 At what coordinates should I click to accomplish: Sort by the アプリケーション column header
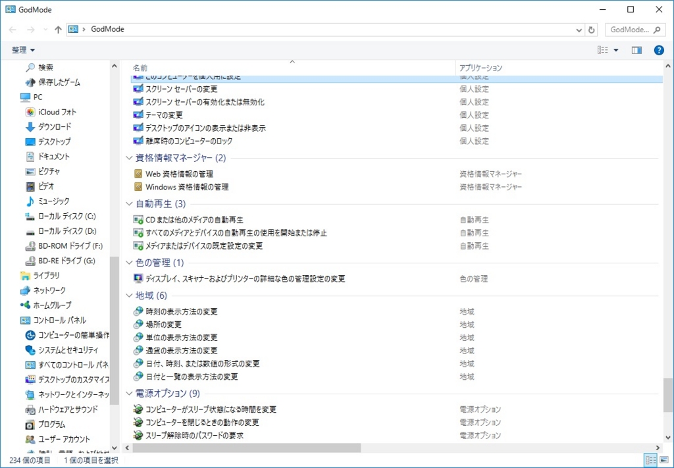480,68
